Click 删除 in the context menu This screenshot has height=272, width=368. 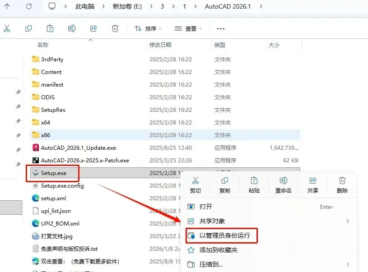[x=342, y=185]
